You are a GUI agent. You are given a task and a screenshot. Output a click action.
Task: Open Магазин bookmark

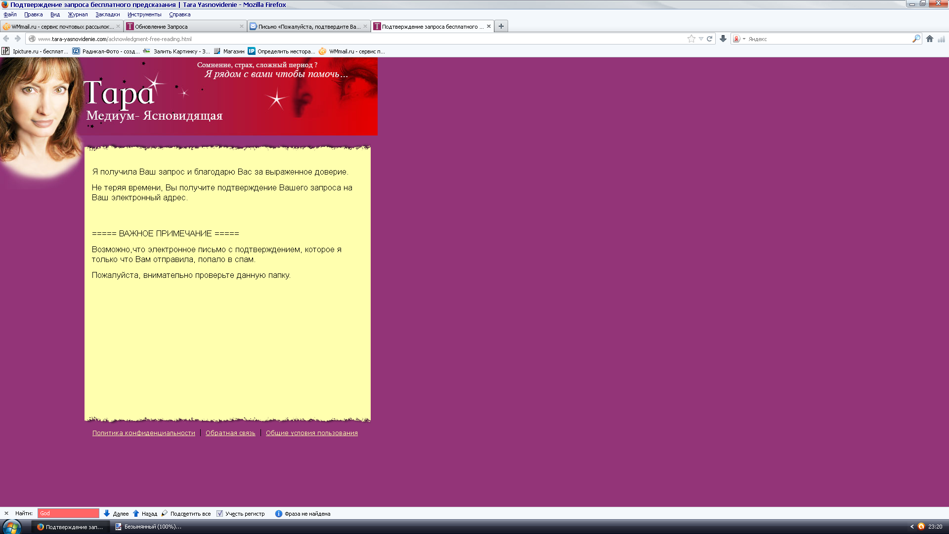tap(229, 51)
